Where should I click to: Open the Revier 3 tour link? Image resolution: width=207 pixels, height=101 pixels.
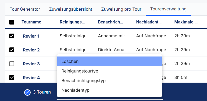point(31,64)
